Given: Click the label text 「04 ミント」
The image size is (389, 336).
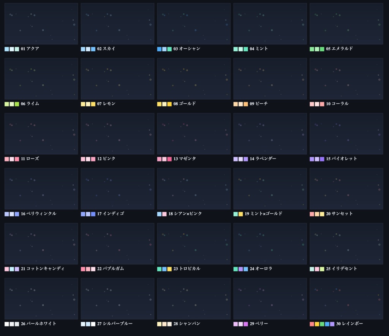Looking at the screenshot, I should coord(259,49).
